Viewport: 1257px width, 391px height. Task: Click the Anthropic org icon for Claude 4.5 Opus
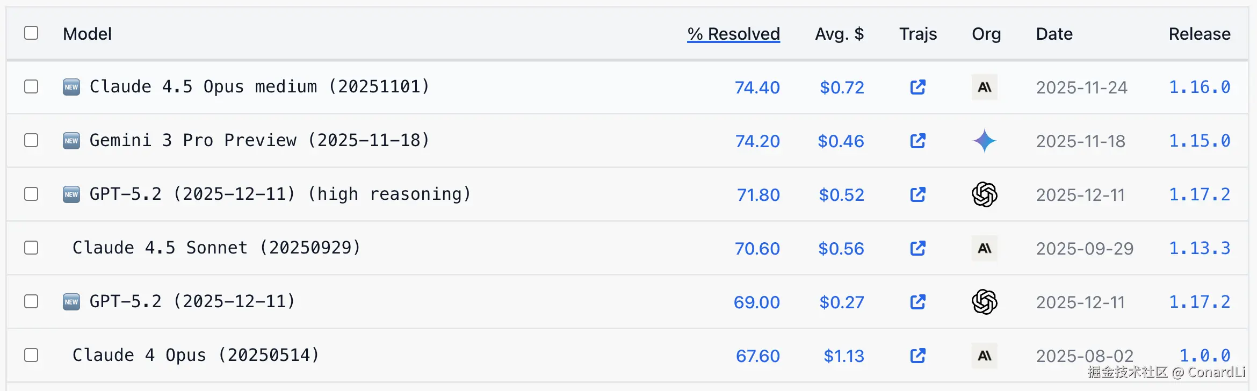click(984, 87)
